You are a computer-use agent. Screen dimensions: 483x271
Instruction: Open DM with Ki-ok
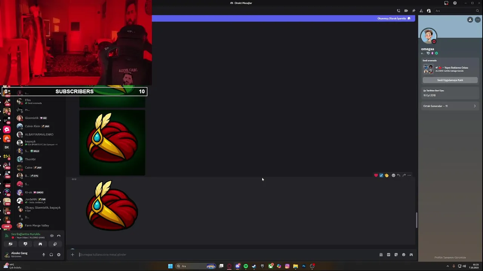39,192
